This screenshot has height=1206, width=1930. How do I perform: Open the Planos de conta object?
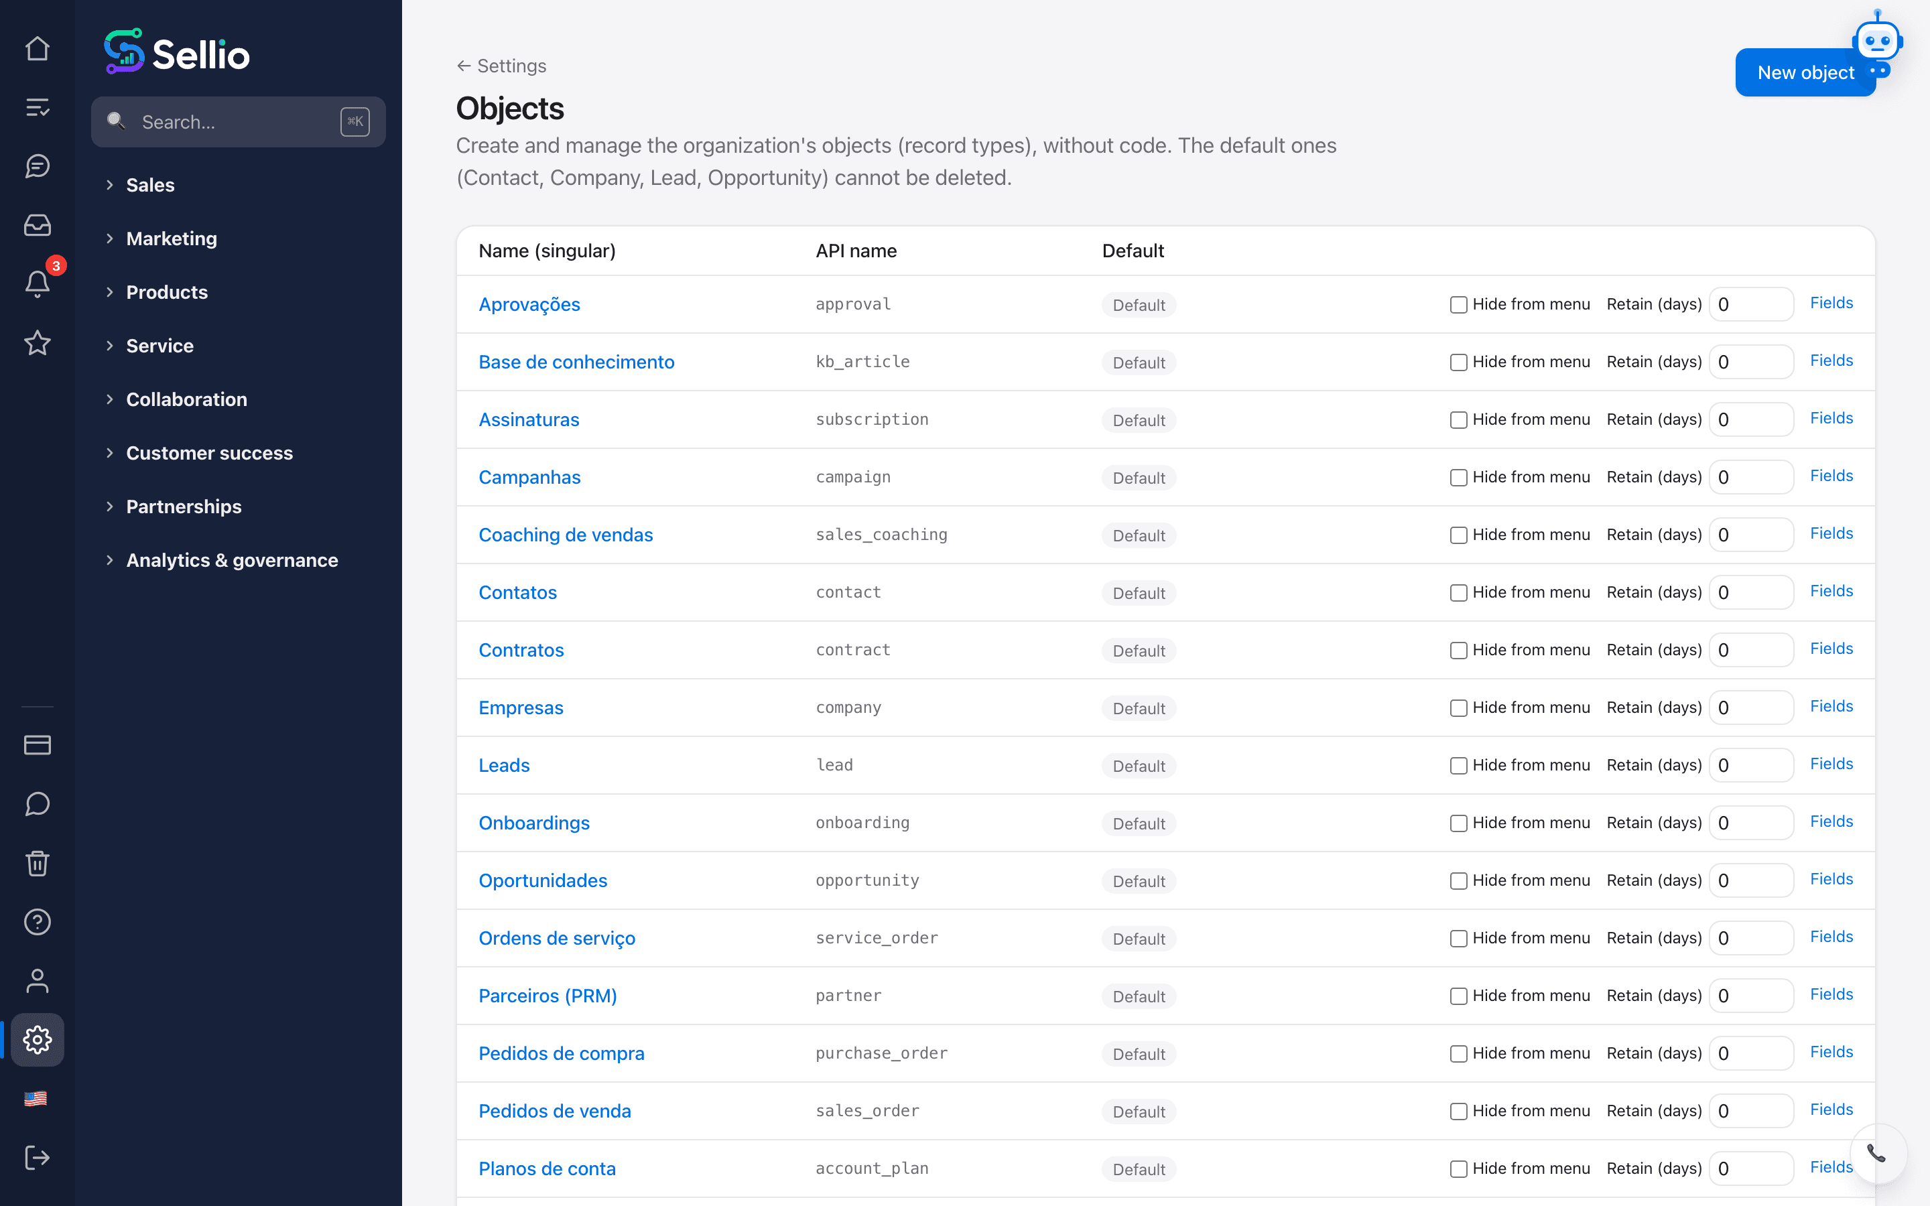pyautogui.click(x=547, y=1168)
